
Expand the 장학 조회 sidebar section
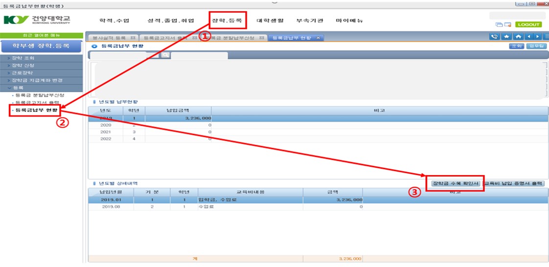point(23,58)
